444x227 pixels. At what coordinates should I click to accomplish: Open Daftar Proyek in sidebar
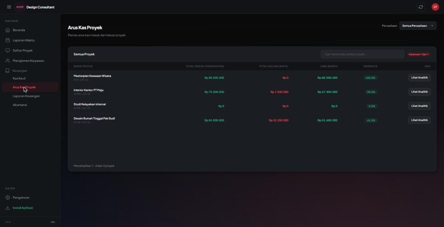pyautogui.click(x=30, y=50)
